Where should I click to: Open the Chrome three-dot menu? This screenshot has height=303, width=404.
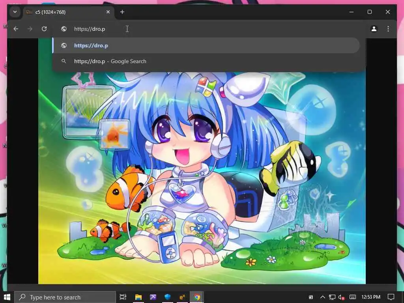coord(388,29)
